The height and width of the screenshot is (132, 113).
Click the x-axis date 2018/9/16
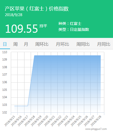pyautogui.click(x=16, y=121)
